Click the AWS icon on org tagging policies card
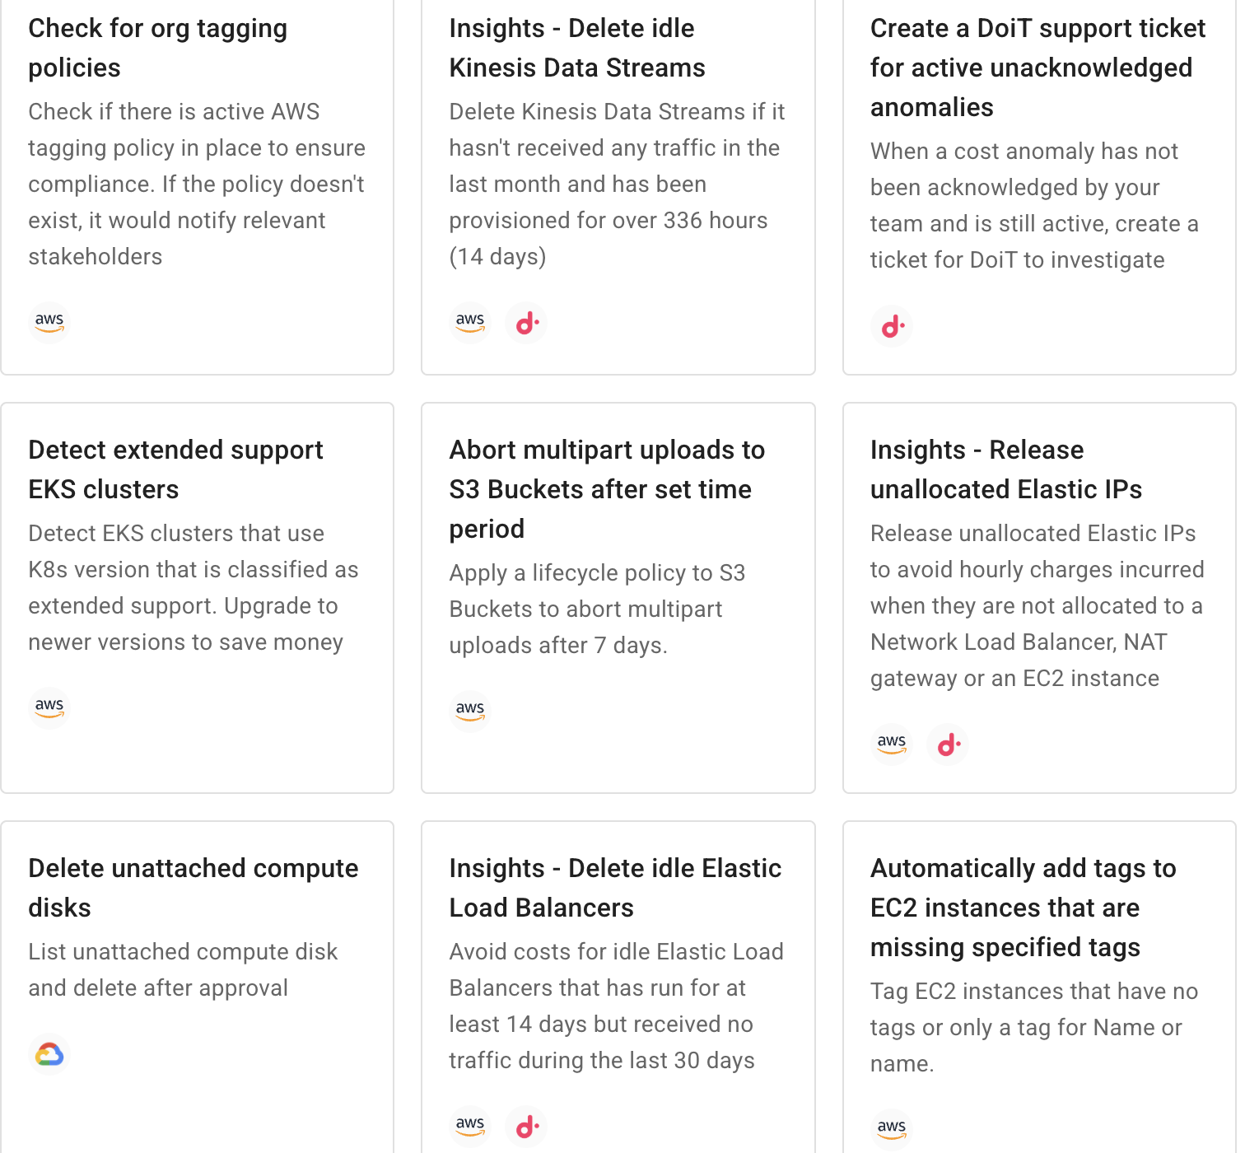This screenshot has height=1153, width=1245. [x=49, y=321]
